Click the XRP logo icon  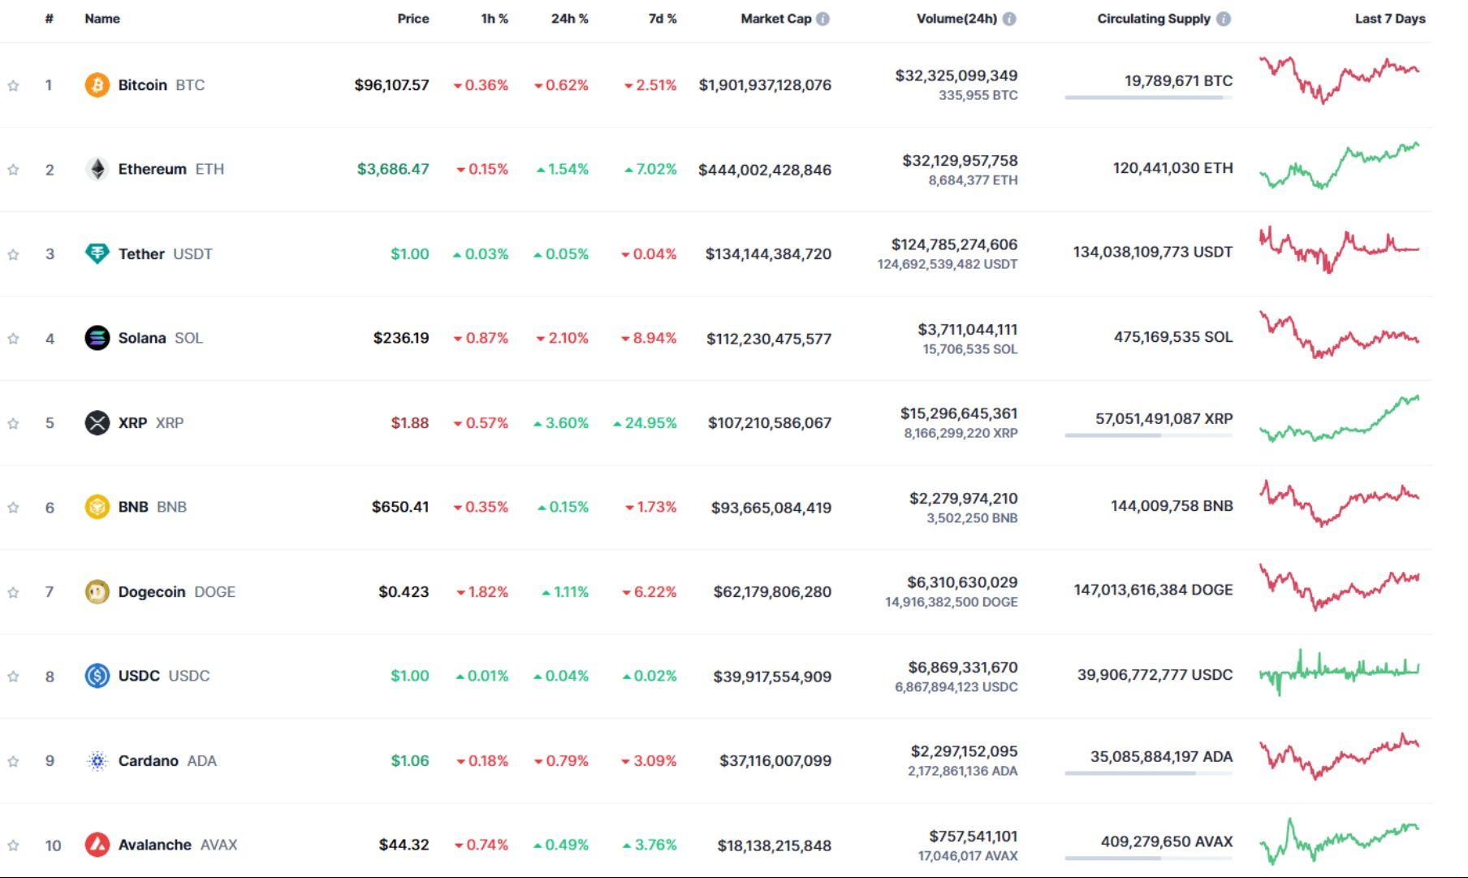97,422
